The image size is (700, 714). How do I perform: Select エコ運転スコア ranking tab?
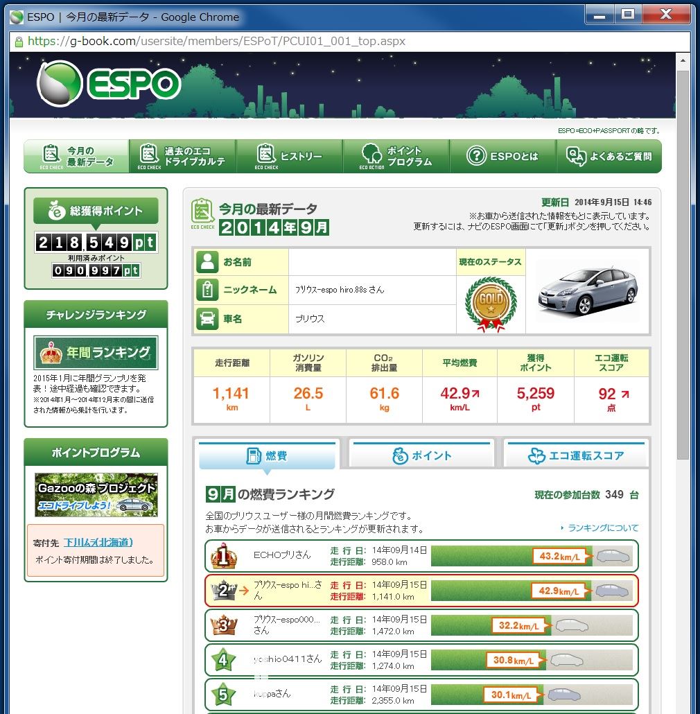pyautogui.click(x=576, y=455)
